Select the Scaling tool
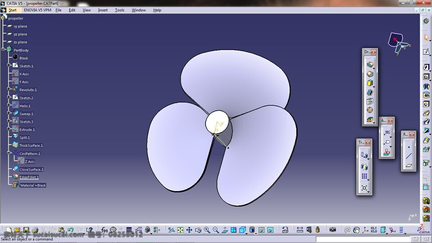432x243 pixels. tap(364, 188)
